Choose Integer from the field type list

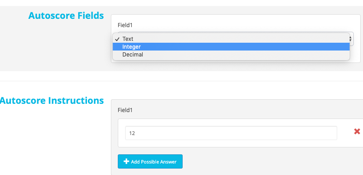pyautogui.click(x=231, y=47)
